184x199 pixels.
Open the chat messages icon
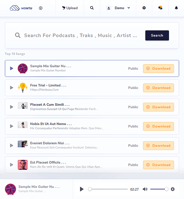coord(160,8)
